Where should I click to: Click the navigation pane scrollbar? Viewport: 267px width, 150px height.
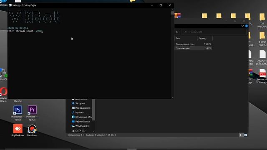point(93,110)
